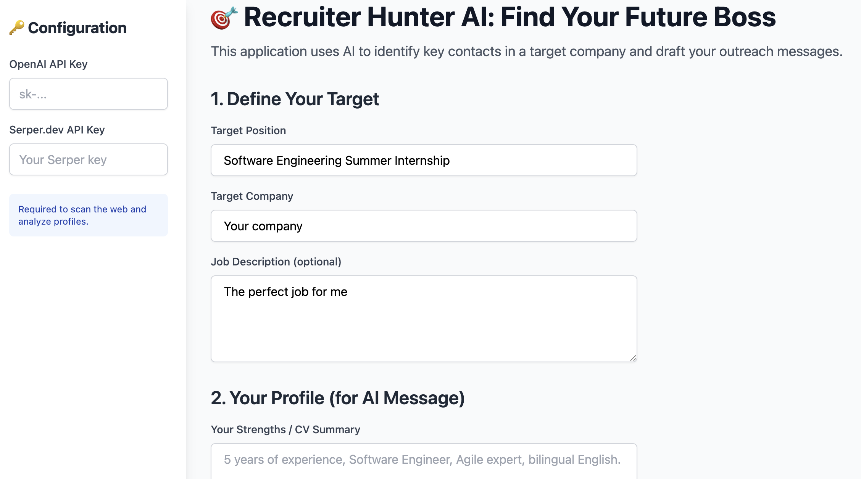Click inside the OpenAI API Key field

pos(88,93)
